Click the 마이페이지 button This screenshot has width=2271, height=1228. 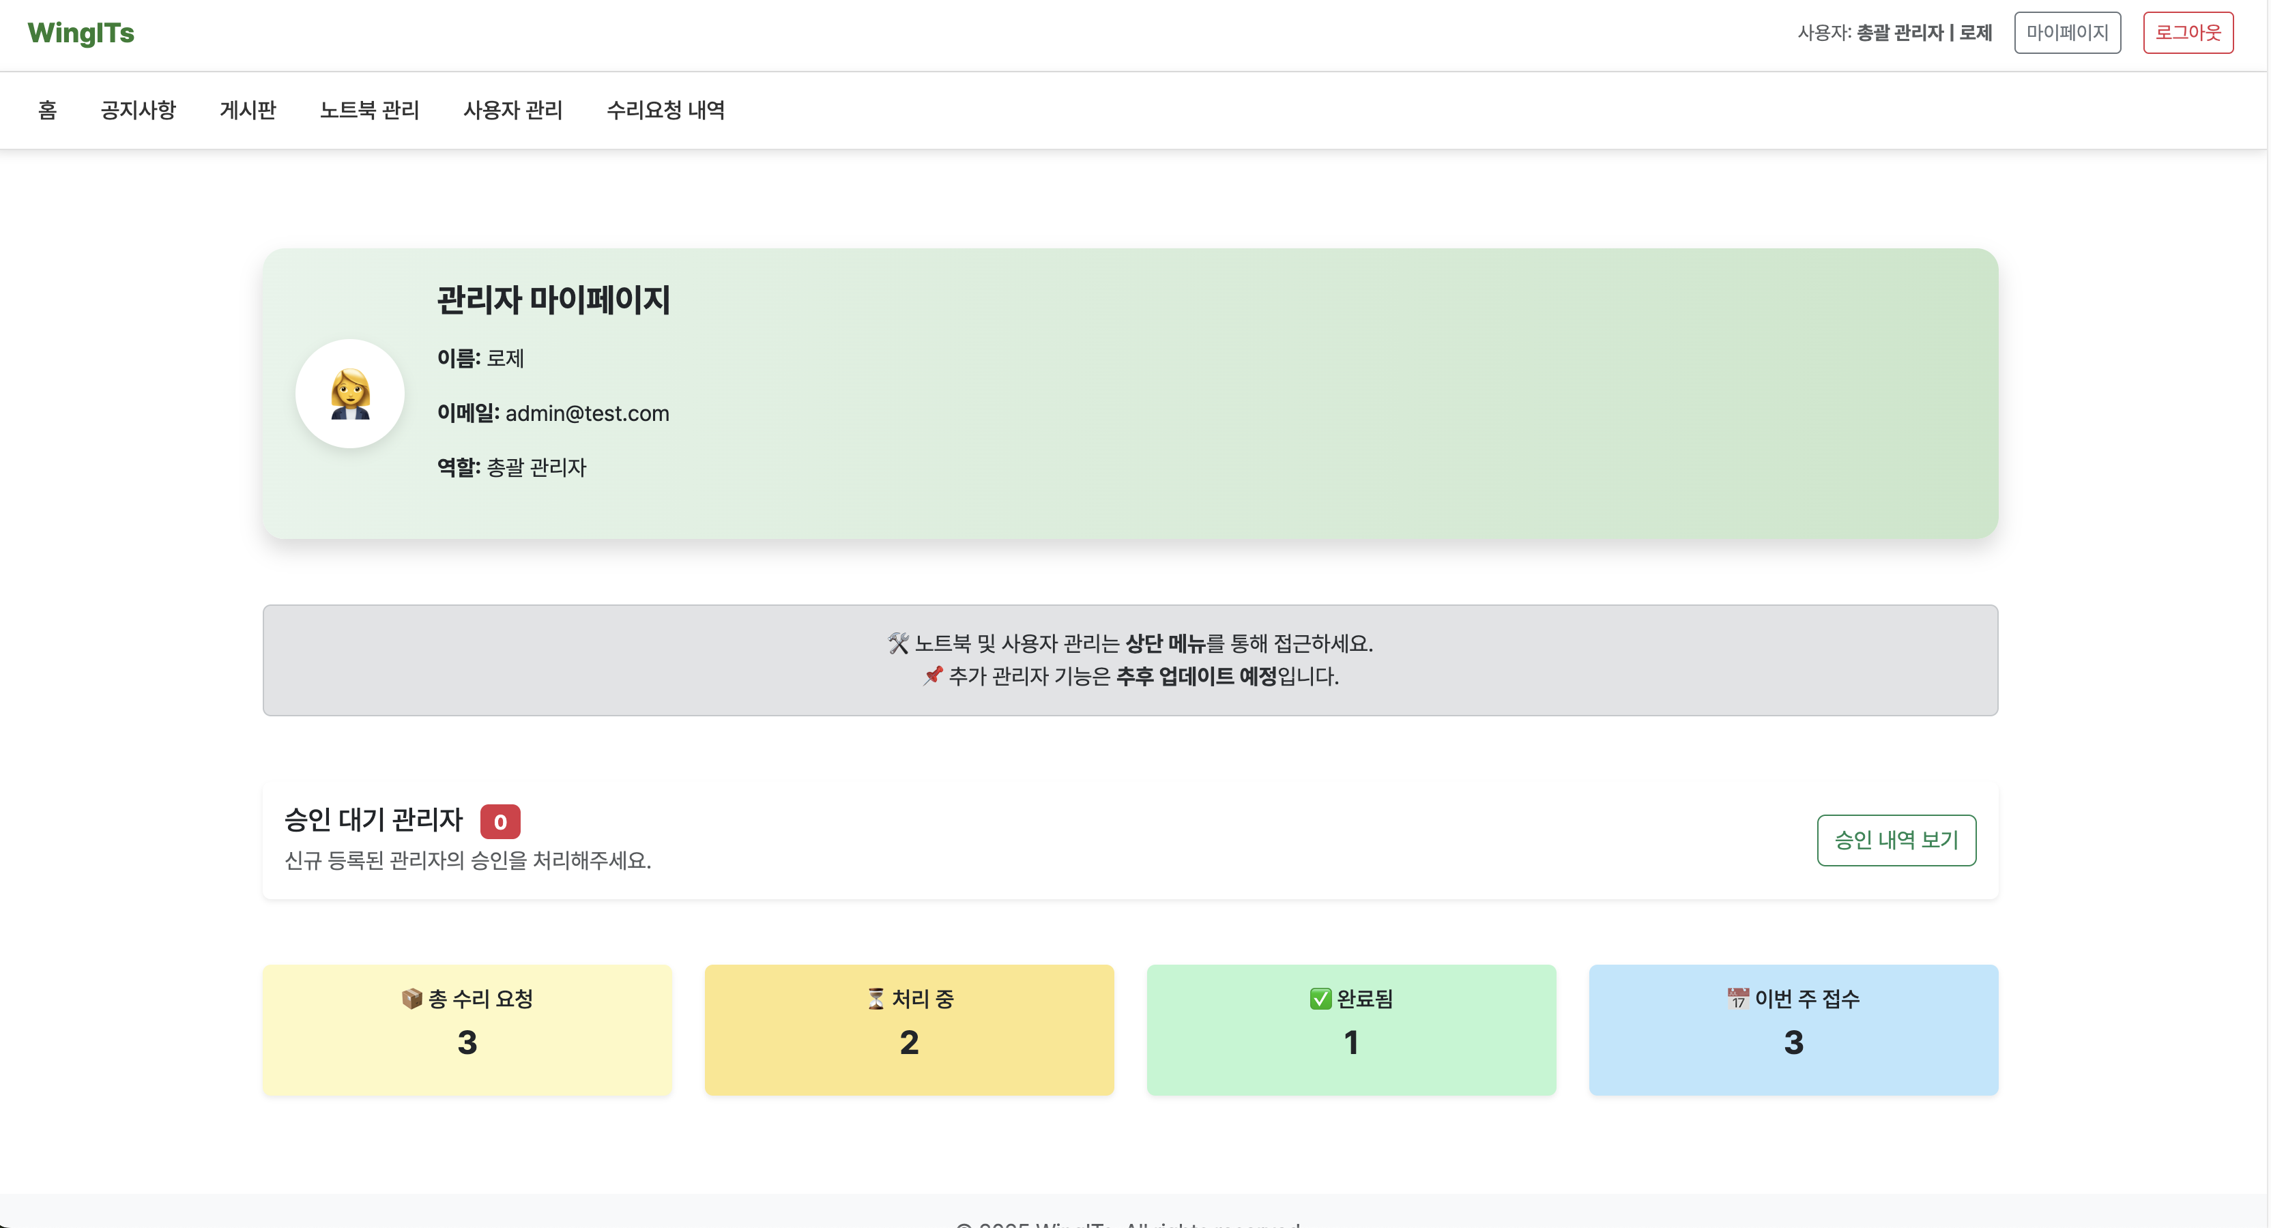click(2066, 33)
